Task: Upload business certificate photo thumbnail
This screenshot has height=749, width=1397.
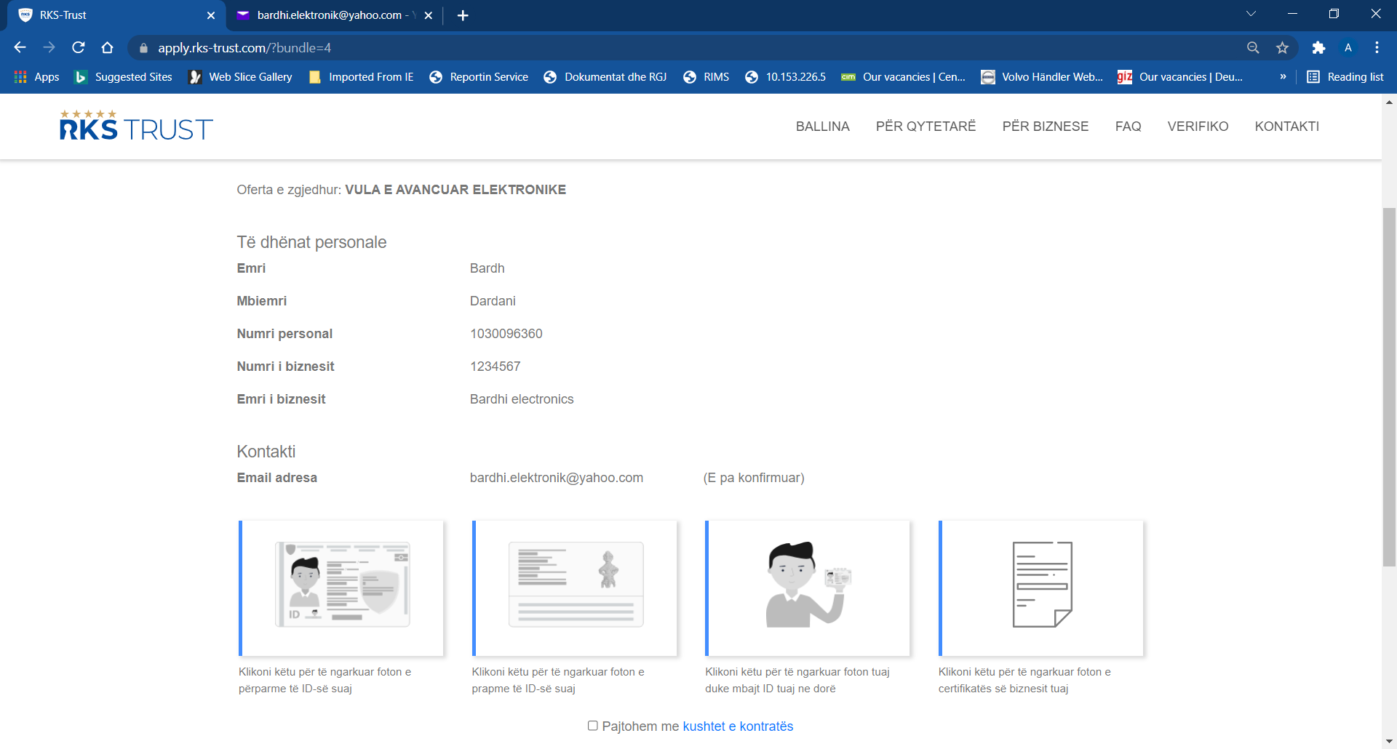Action: [1041, 588]
